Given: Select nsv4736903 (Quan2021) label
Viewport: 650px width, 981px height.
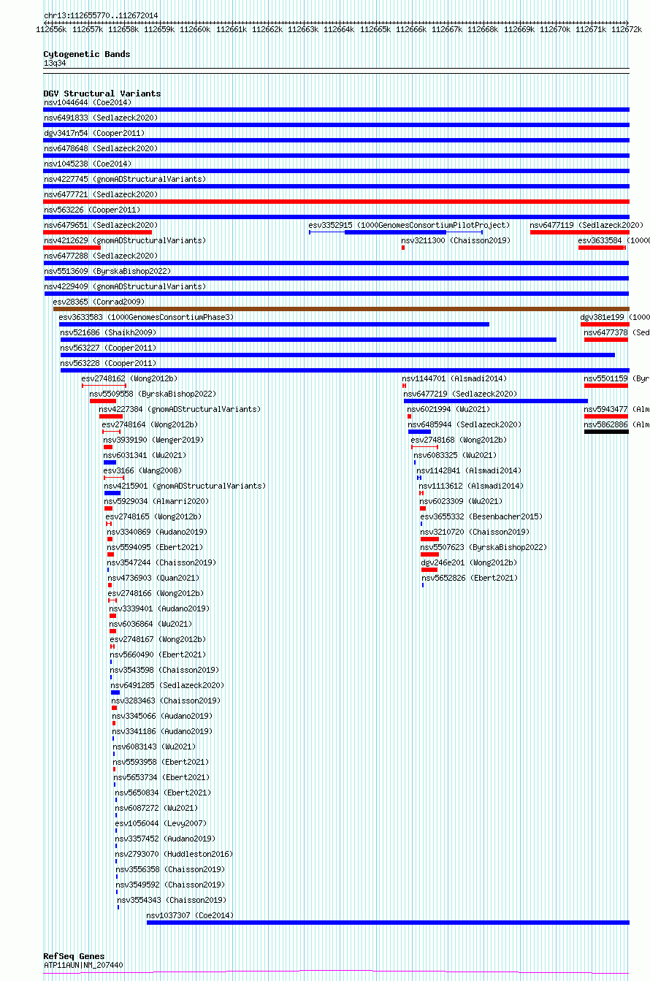Looking at the screenshot, I should click(x=153, y=578).
